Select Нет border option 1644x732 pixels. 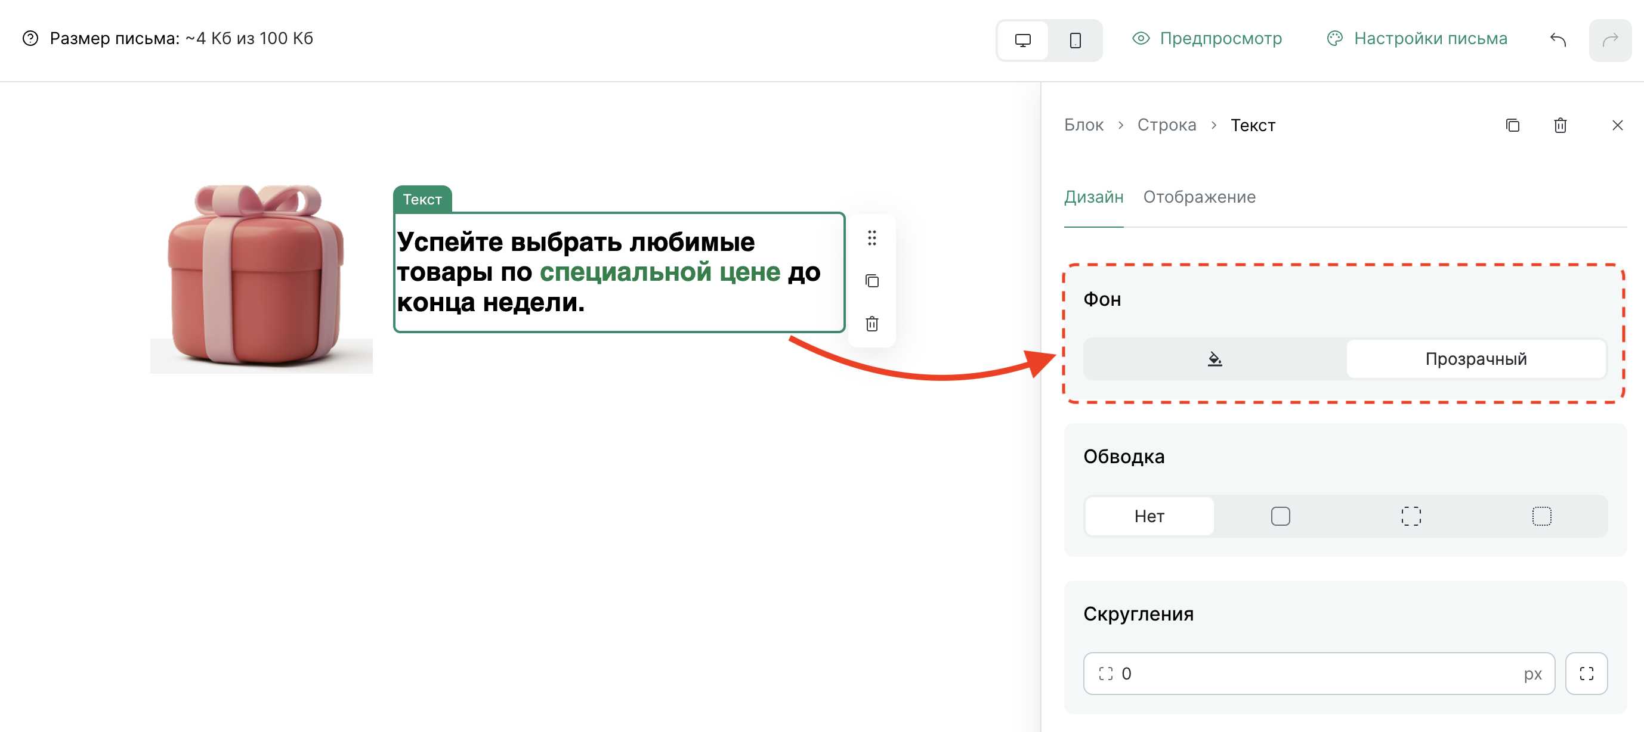click(1149, 516)
